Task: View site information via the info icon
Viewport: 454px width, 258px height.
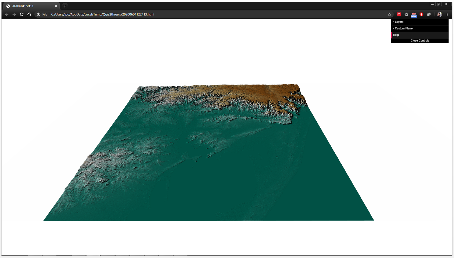Action: pos(39,14)
